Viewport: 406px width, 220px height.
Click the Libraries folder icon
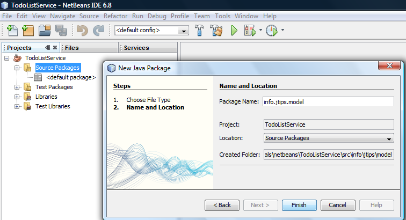point(27,97)
